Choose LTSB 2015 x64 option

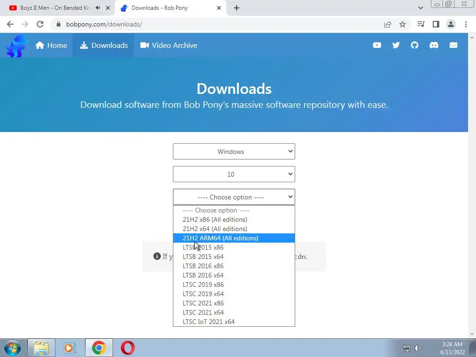(x=234, y=257)
